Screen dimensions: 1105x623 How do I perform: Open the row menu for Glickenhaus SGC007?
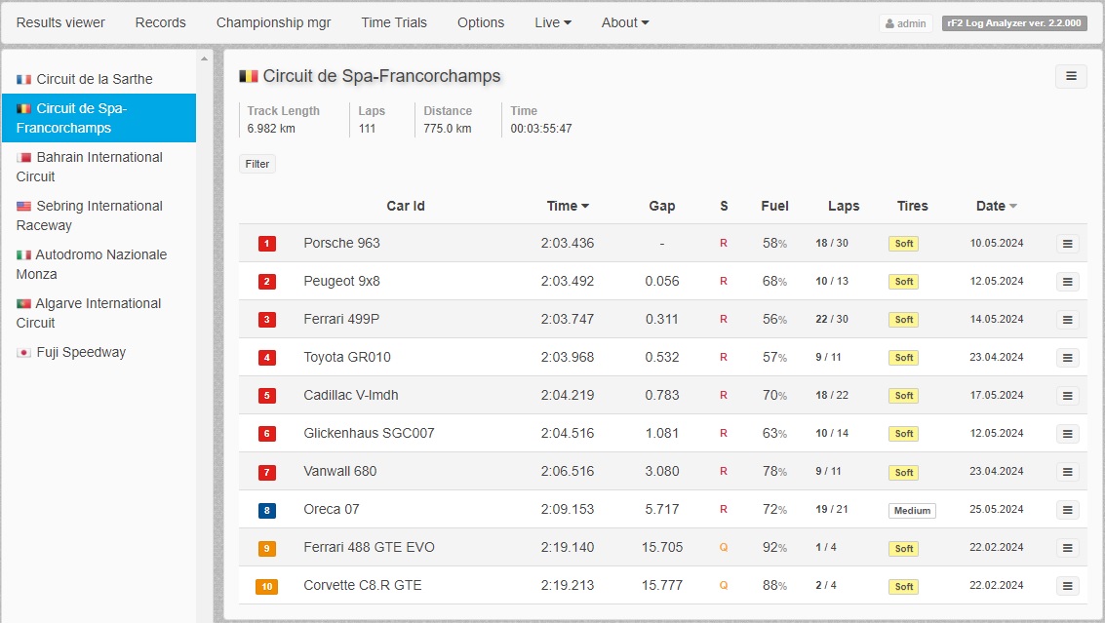coord(1068,434)
